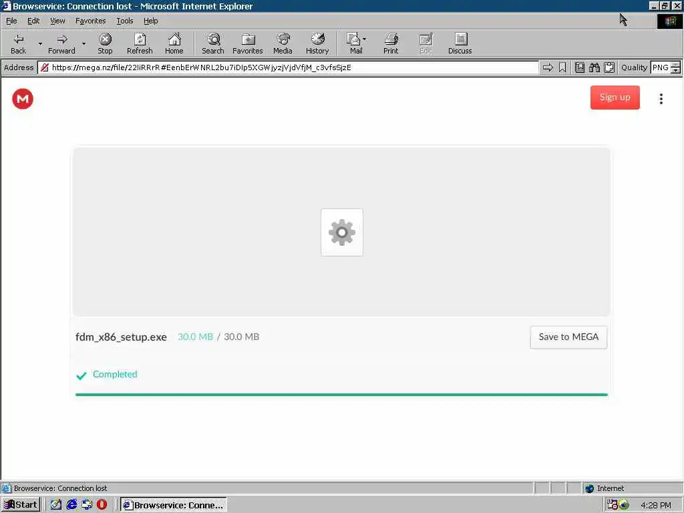Click the Connection lost status bar message

[x=60, y=488]
